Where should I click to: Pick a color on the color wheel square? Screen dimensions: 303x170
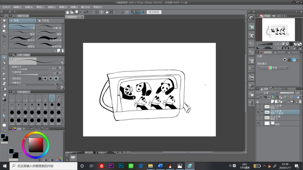pyautogui.click(x=36, y=145)
